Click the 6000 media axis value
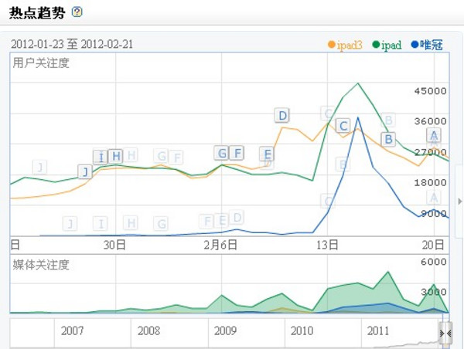The height and width of the screenshot is (349, 464). point(434,262)
